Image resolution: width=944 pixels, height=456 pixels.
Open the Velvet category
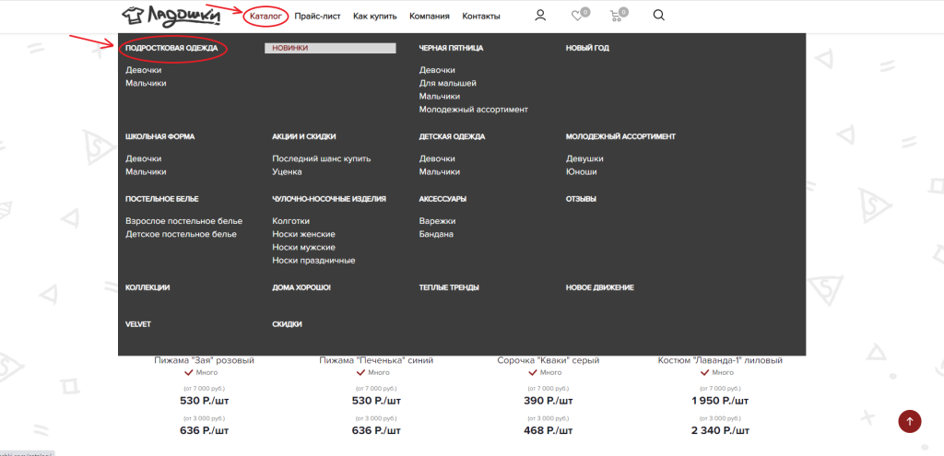pyautogui.click(x=138, y=324)
